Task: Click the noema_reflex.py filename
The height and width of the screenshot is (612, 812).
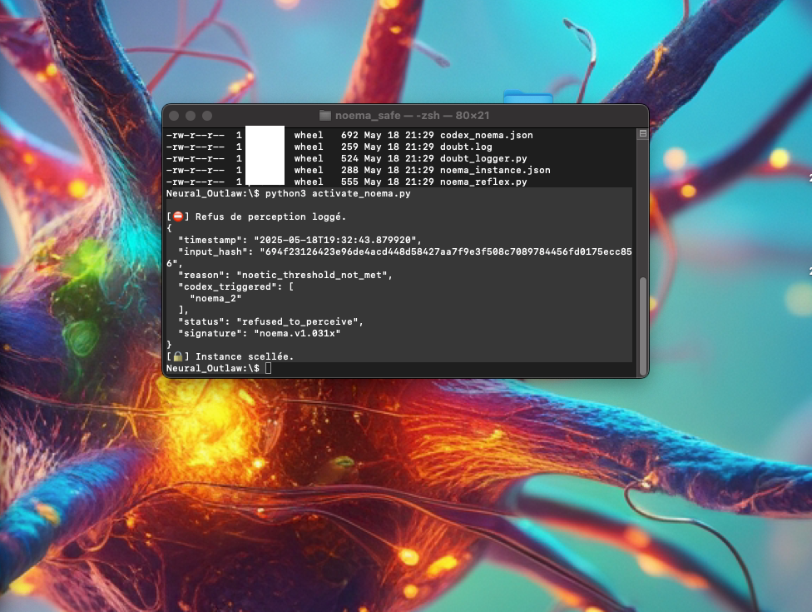Action: [483, 182]
